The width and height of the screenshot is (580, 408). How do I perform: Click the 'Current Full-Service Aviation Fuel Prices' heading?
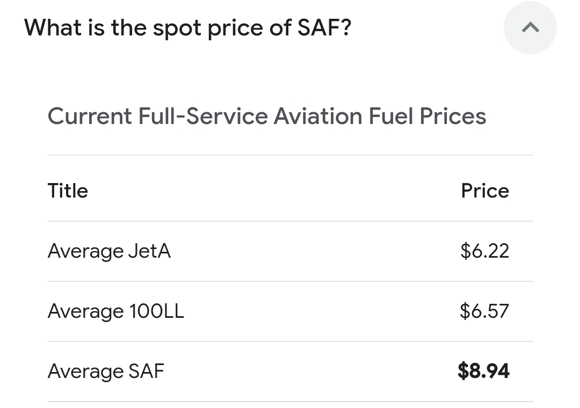(267, 116)
